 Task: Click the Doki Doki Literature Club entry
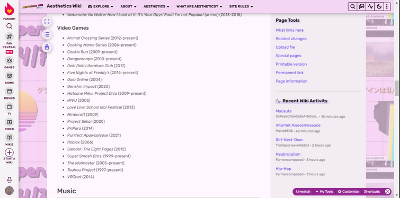[96, 66]
